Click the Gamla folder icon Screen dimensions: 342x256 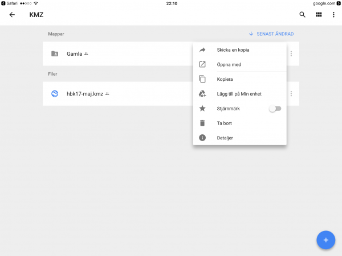55,53
